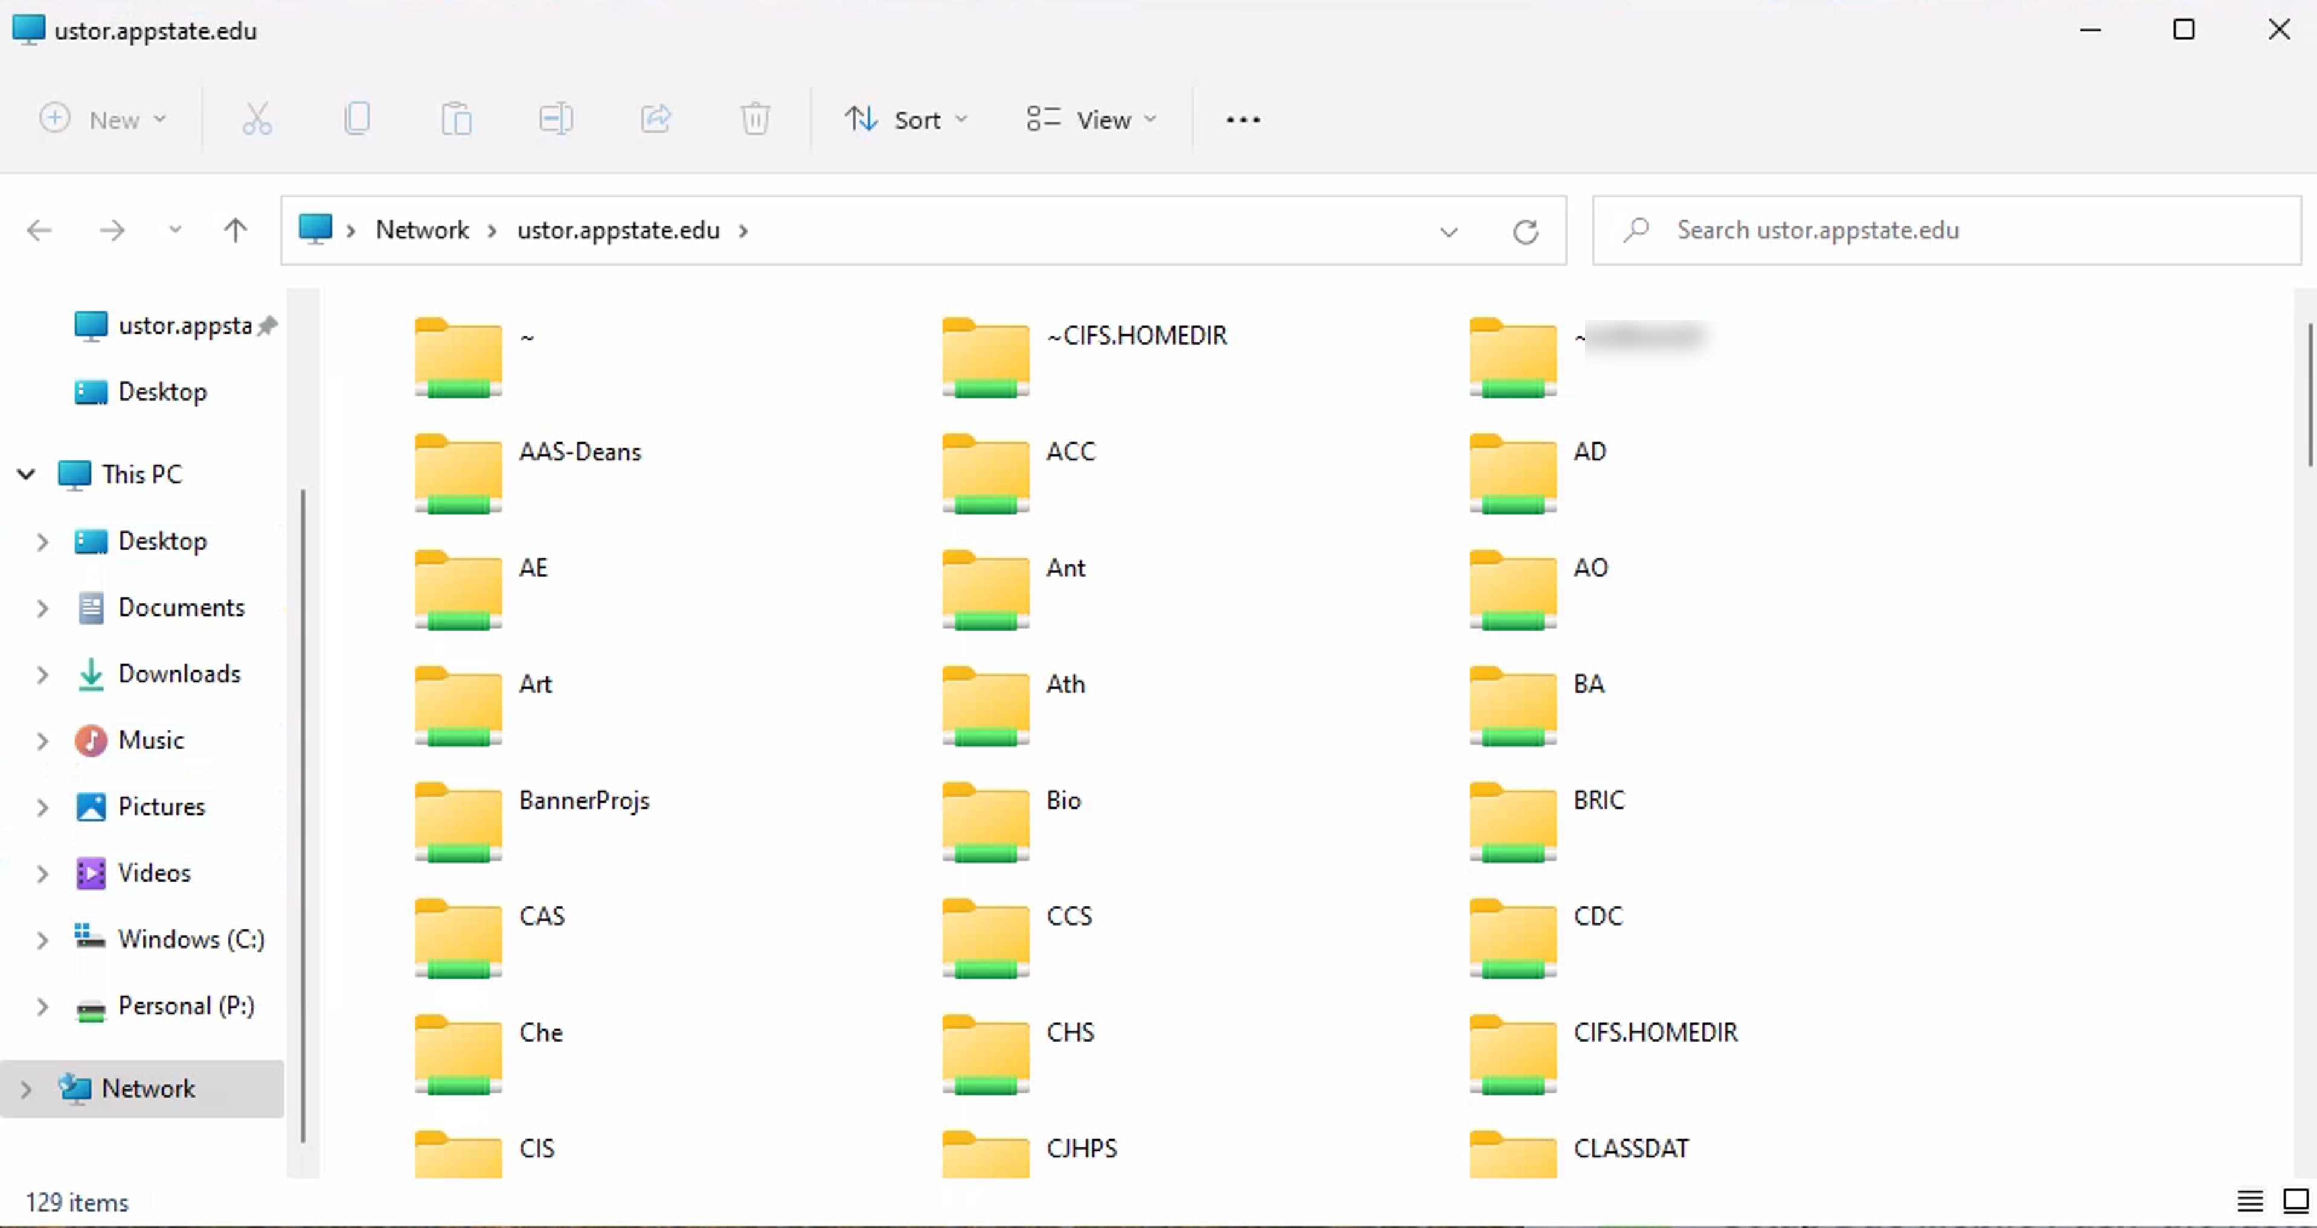Refresh the current folder view

1525,232
